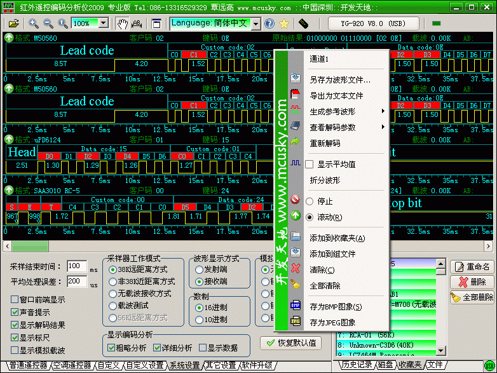Click the green remote control icon
497x373 pixels.
point(303,24)
